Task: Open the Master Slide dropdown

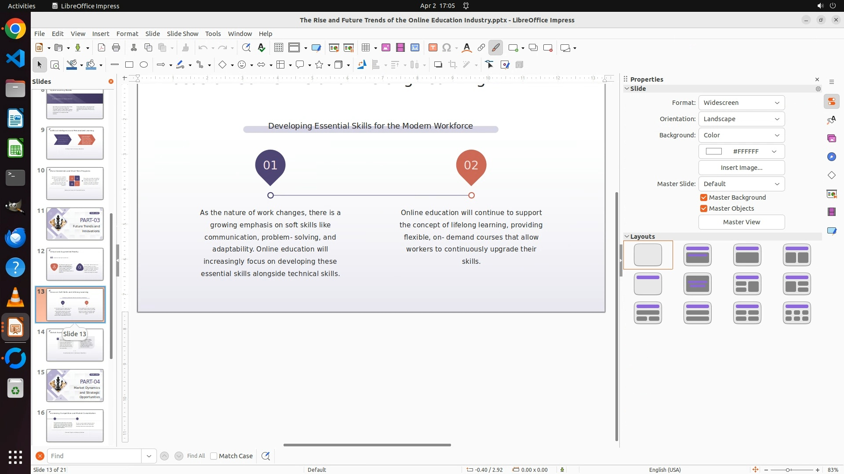Action: [741, 184]
